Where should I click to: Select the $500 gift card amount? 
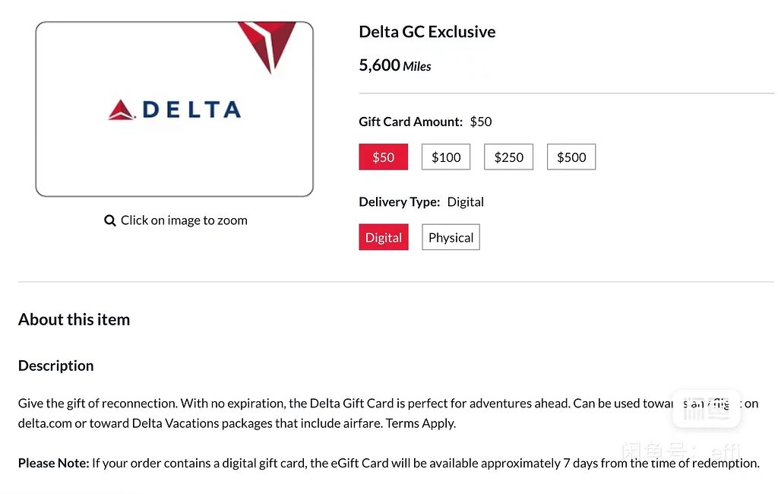[x=571, y=157]
